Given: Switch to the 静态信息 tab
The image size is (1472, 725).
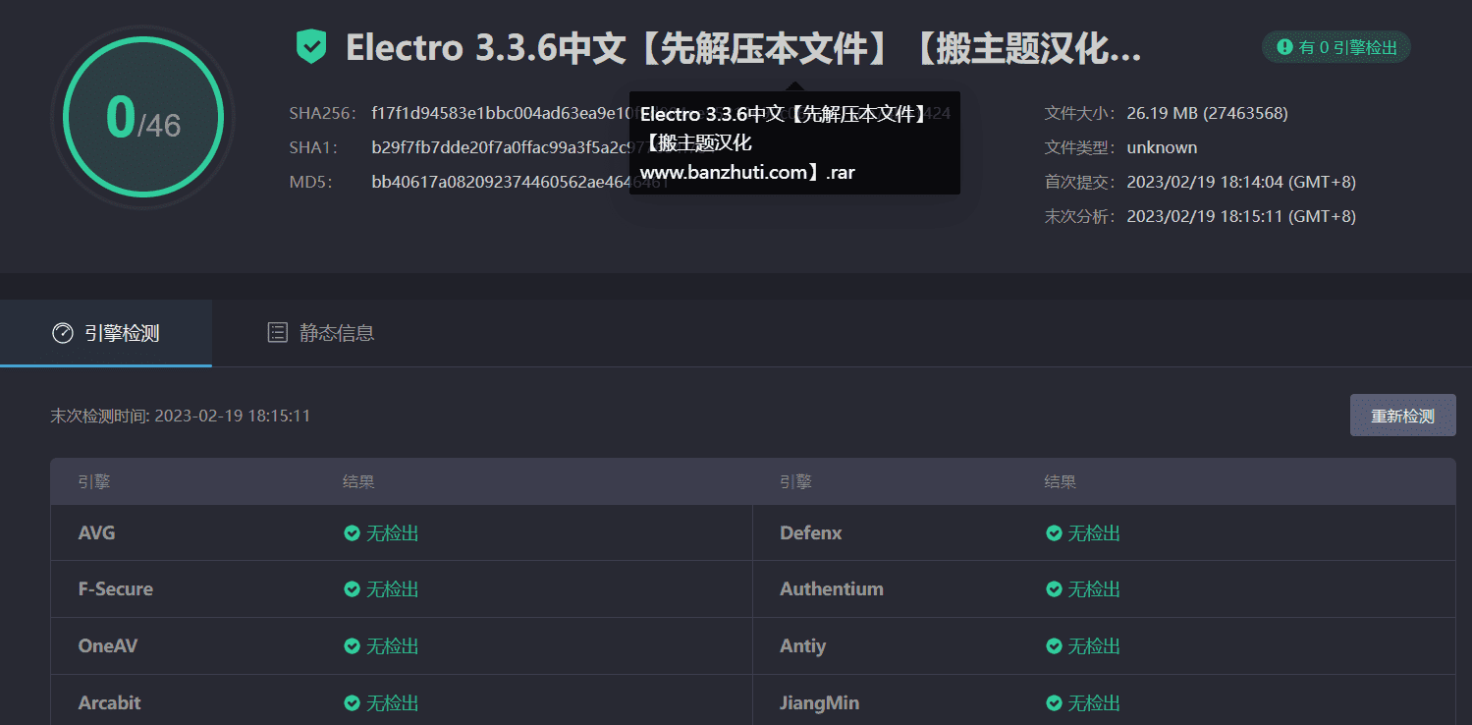Looking at the screenshot, I should (321, 333).
